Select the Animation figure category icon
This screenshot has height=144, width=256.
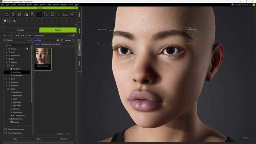(x=59, y=14)
